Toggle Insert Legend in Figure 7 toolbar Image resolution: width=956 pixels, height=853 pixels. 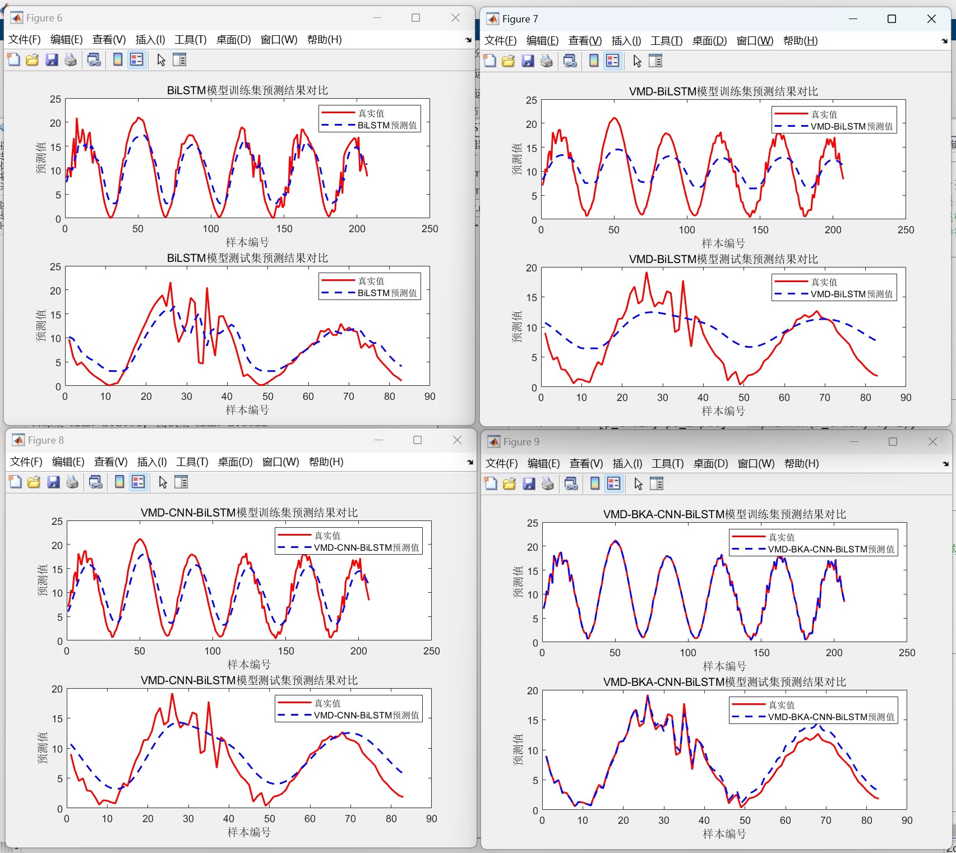(x=613, y=61)
